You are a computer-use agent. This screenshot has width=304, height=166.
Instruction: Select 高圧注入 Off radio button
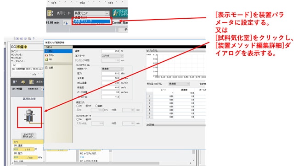[87, 106]
